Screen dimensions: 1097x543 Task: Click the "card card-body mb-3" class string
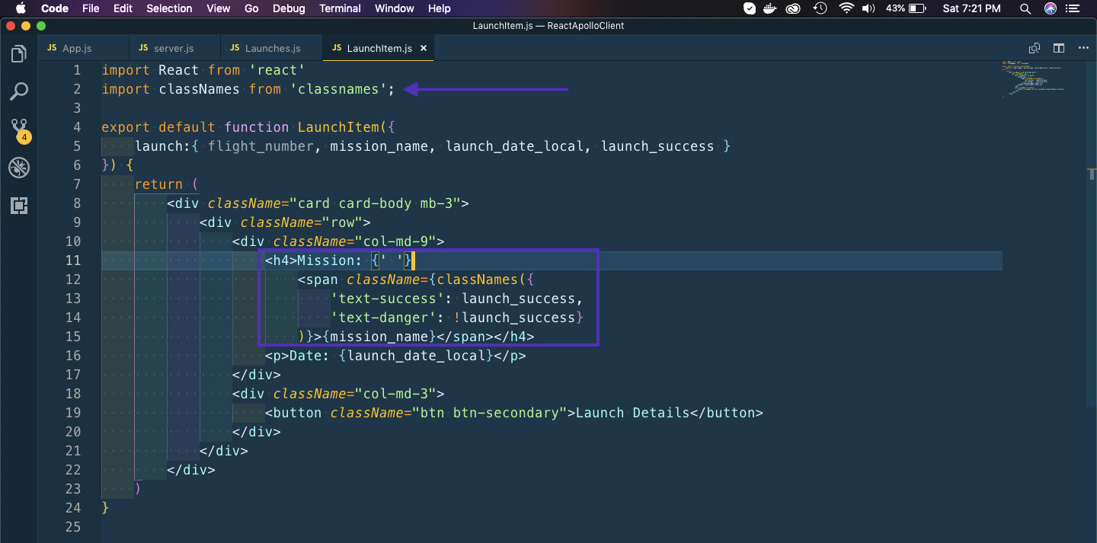pos(375,203)
